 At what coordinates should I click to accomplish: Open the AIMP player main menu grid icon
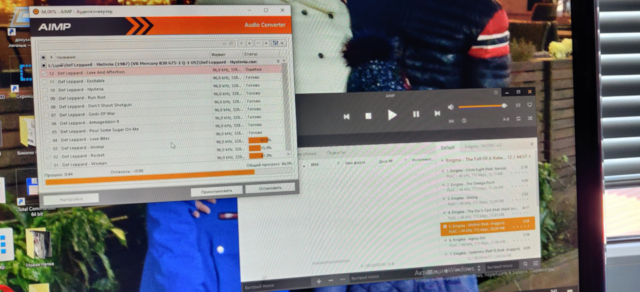(x=496, y=92)
